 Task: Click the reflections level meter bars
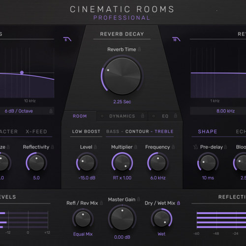tap(221, 220)
